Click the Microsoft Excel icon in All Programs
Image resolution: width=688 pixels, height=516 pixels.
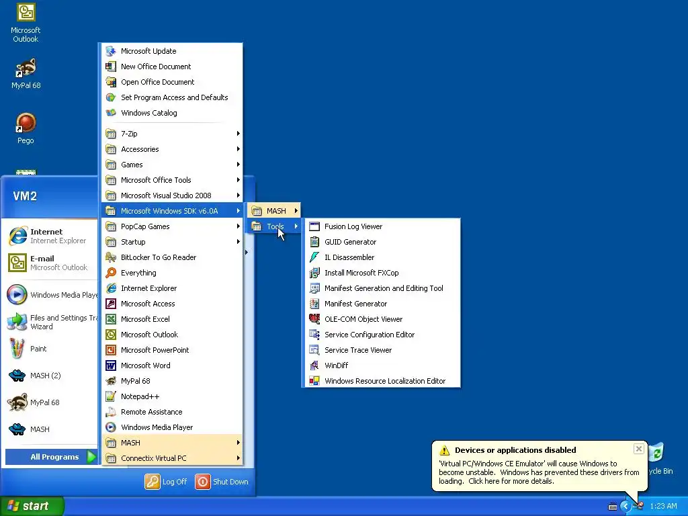pos(111,319)
